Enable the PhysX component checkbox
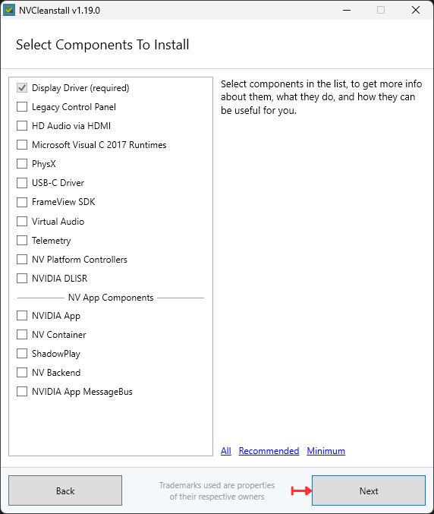The height and width of the screenshot is (514, 434). [22, 163]
